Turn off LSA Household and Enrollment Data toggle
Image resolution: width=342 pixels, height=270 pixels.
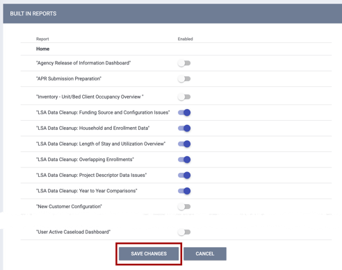click(x=184, y=128)
